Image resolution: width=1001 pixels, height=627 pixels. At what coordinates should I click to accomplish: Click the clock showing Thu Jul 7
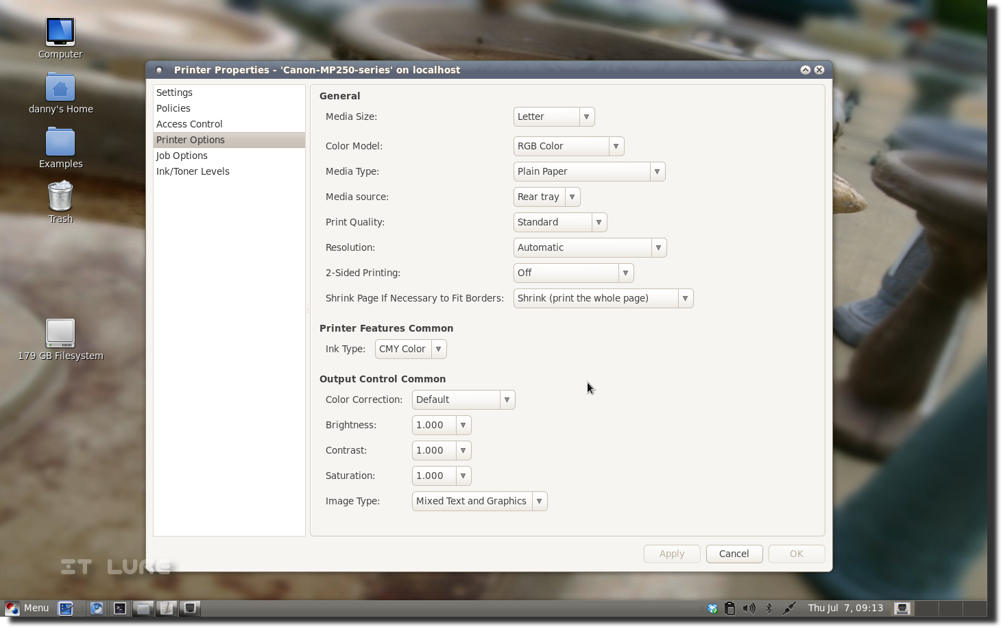point(845,608)
